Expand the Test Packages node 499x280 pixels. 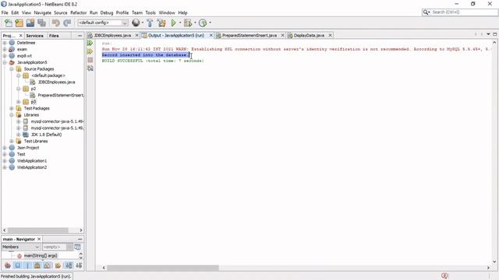point(12,108)
